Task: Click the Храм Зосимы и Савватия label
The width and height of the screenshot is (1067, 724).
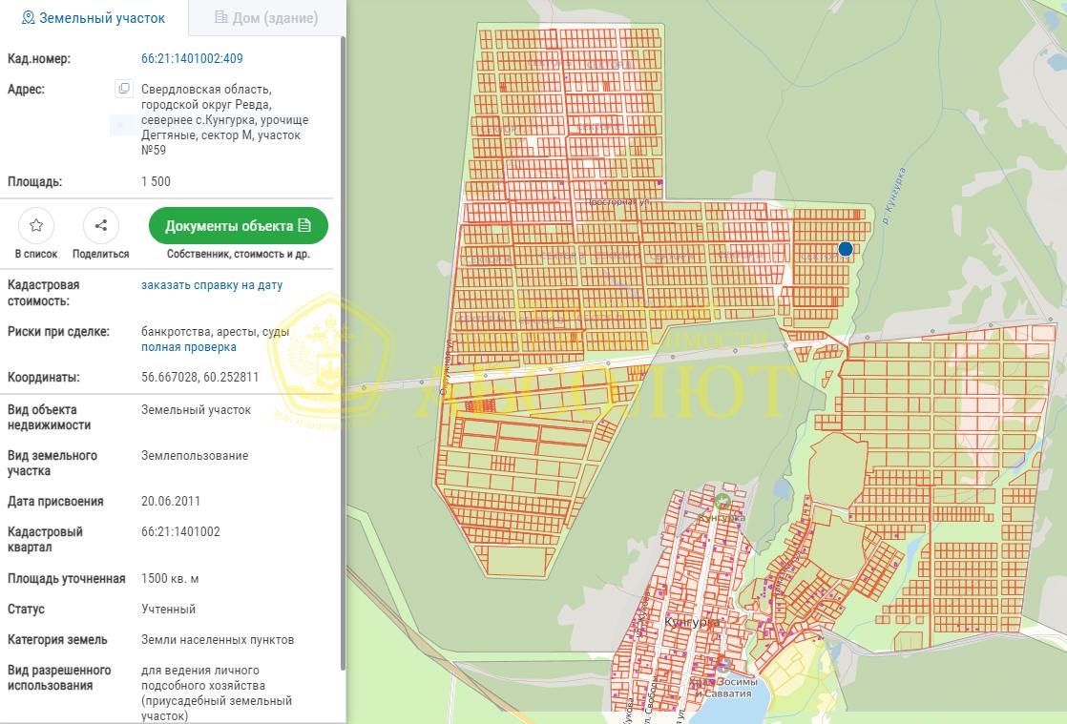Action: point(722,688)
